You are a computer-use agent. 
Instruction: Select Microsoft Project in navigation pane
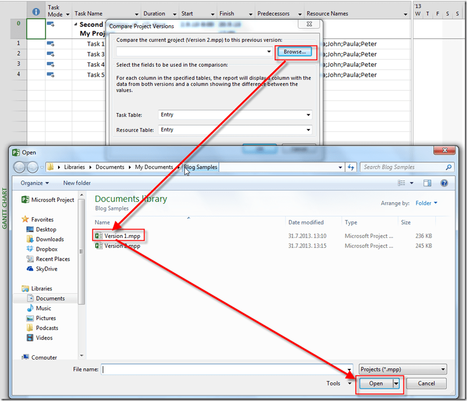[52, 200]
